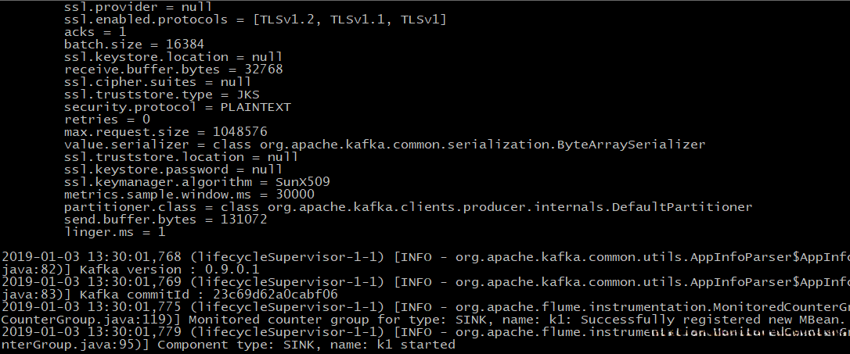Screen dimensions: 850x354
Task: Click the metrics.sample.window.ms = 30000 line
Action: pos(189,194)
